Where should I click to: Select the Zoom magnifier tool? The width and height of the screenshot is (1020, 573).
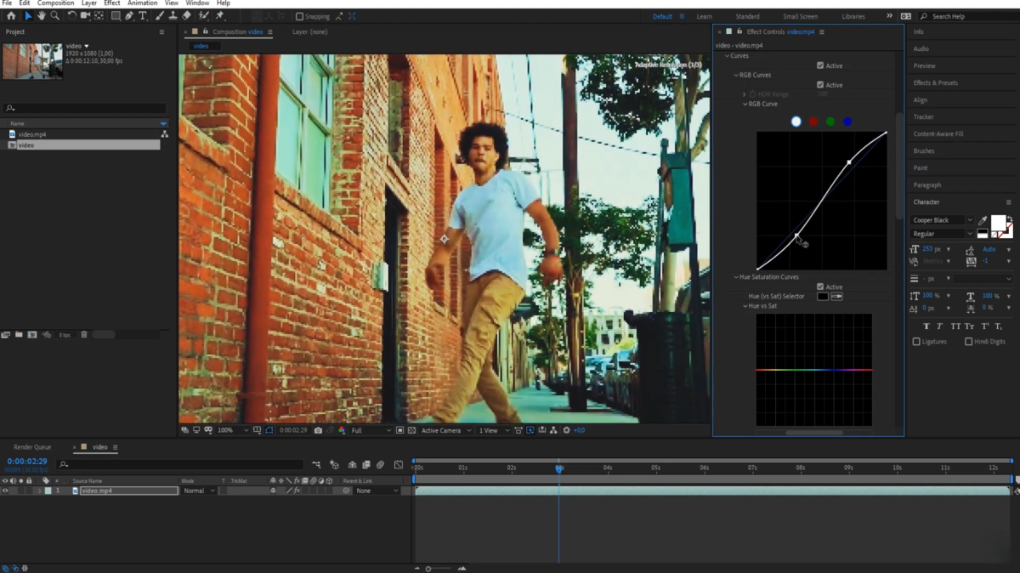pyautogui.click(x=54, y=16)
